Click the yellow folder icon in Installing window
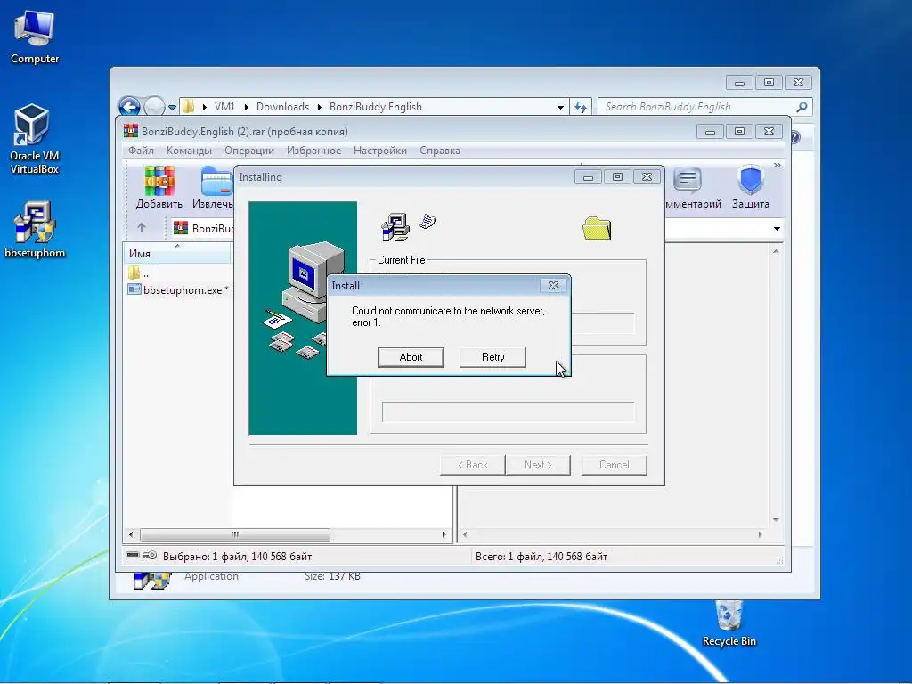Viewport: 912px width, 684px height. click(597, 229)
